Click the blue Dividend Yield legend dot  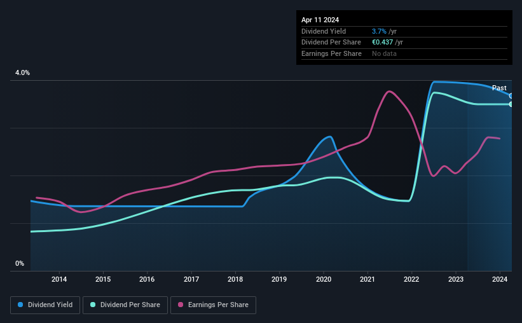20,305
